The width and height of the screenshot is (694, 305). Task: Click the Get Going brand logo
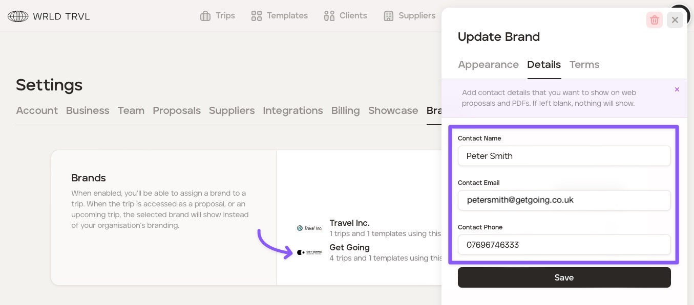309,252
